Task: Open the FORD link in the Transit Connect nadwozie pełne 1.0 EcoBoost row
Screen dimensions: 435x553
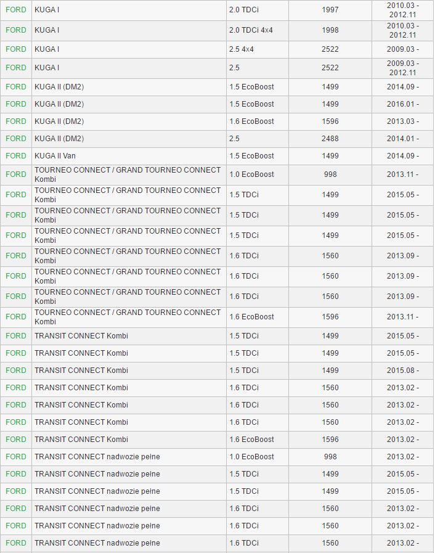Action: (x=16, y=457)
